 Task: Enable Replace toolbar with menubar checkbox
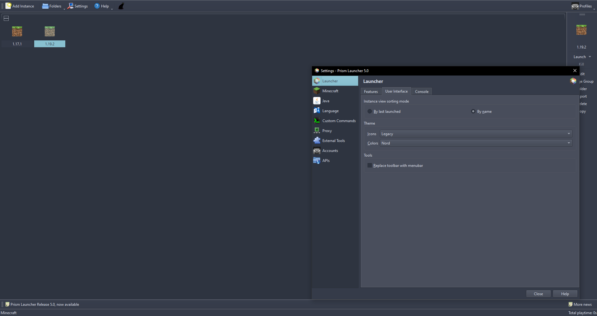[x=370, y=165]
